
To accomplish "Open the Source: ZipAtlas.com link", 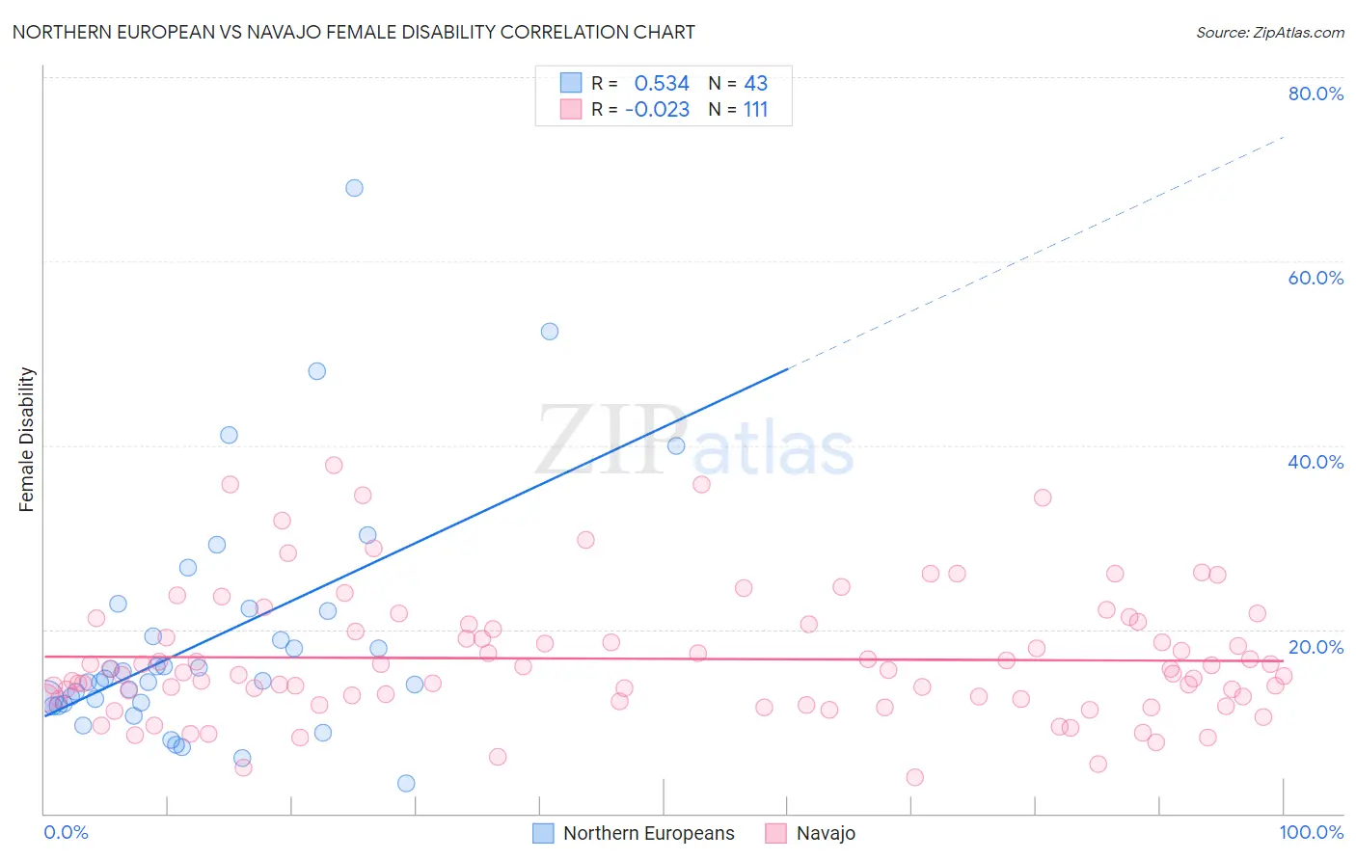I will pyautogui.click(x=1270, y=33).
